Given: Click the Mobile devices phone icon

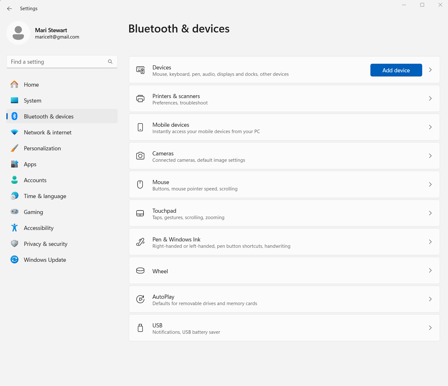Looking at the screenshot, I should 140,127.
